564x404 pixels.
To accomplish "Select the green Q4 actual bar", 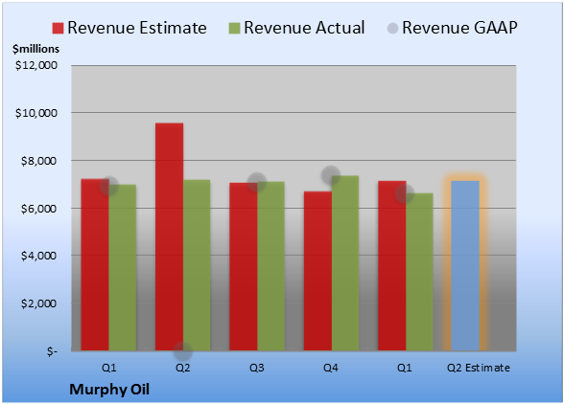I will 345,263.
